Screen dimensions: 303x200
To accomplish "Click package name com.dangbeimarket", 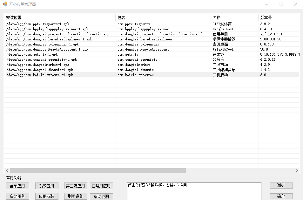I will point(134,65).
